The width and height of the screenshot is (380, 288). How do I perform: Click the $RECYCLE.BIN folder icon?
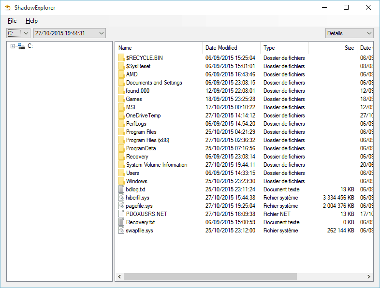[x=121, y=58]
